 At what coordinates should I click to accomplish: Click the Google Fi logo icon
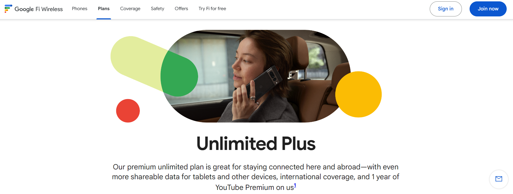8,9
